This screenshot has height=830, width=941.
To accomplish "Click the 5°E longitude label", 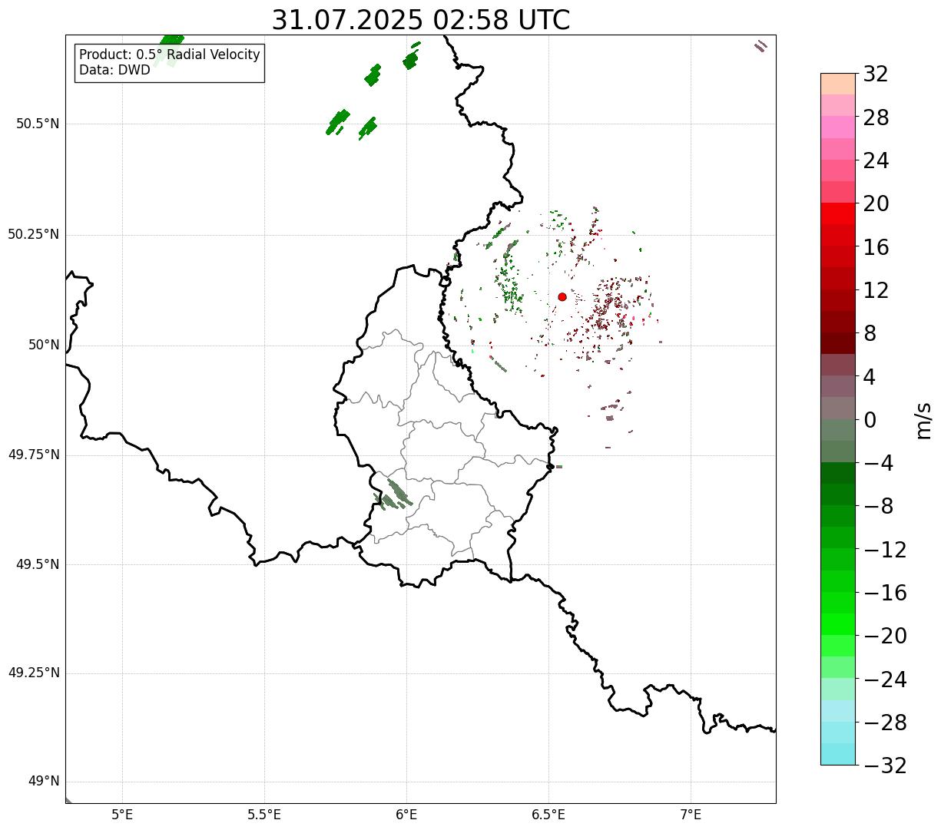I will click(122, 815).
